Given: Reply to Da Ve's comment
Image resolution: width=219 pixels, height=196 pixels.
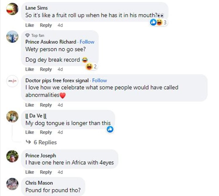Looking at the screenshot, I should pos(46,132).
